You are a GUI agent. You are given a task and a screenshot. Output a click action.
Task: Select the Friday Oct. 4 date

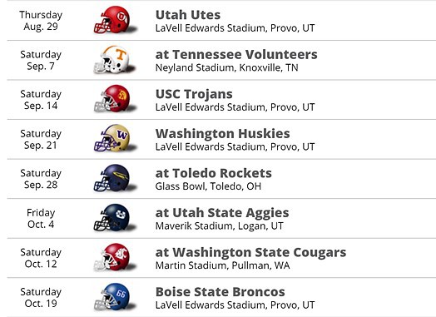41,219
